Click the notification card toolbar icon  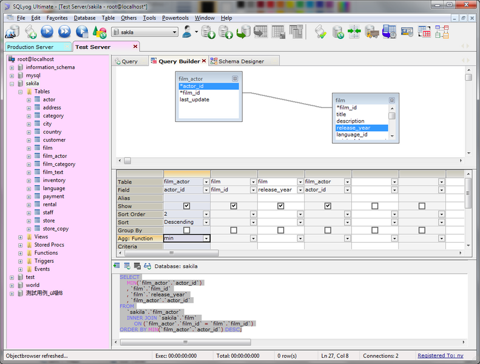407,32
